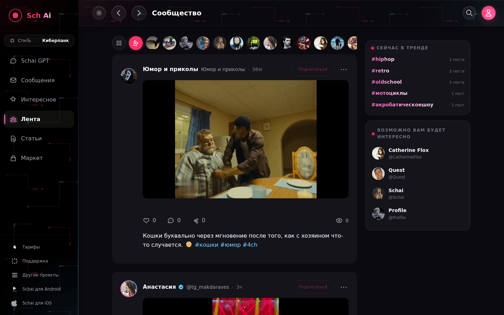Open the #hiphop trending hashtag
This screenshot has width=504, height=315.
383,59
